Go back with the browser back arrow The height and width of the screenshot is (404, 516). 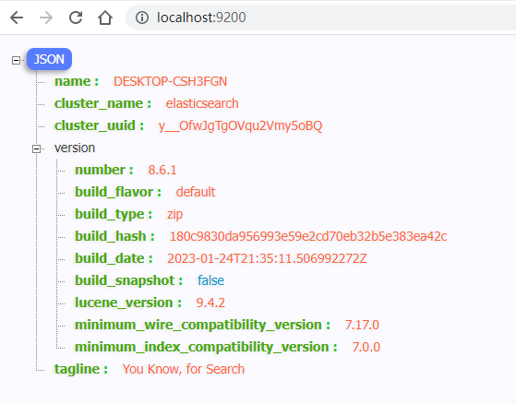point(17,18)
